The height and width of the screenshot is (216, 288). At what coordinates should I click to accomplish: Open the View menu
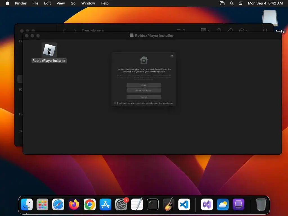[x=61, y=3]
